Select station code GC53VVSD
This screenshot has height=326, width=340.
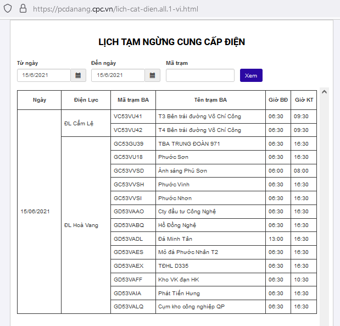click(129, 171)
